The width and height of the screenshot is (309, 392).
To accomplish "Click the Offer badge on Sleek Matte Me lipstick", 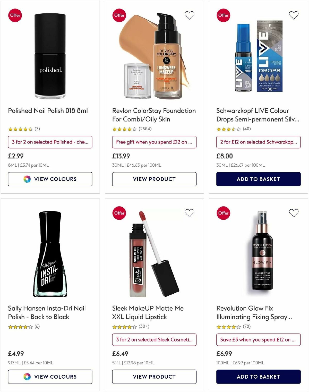I will 119,213.
